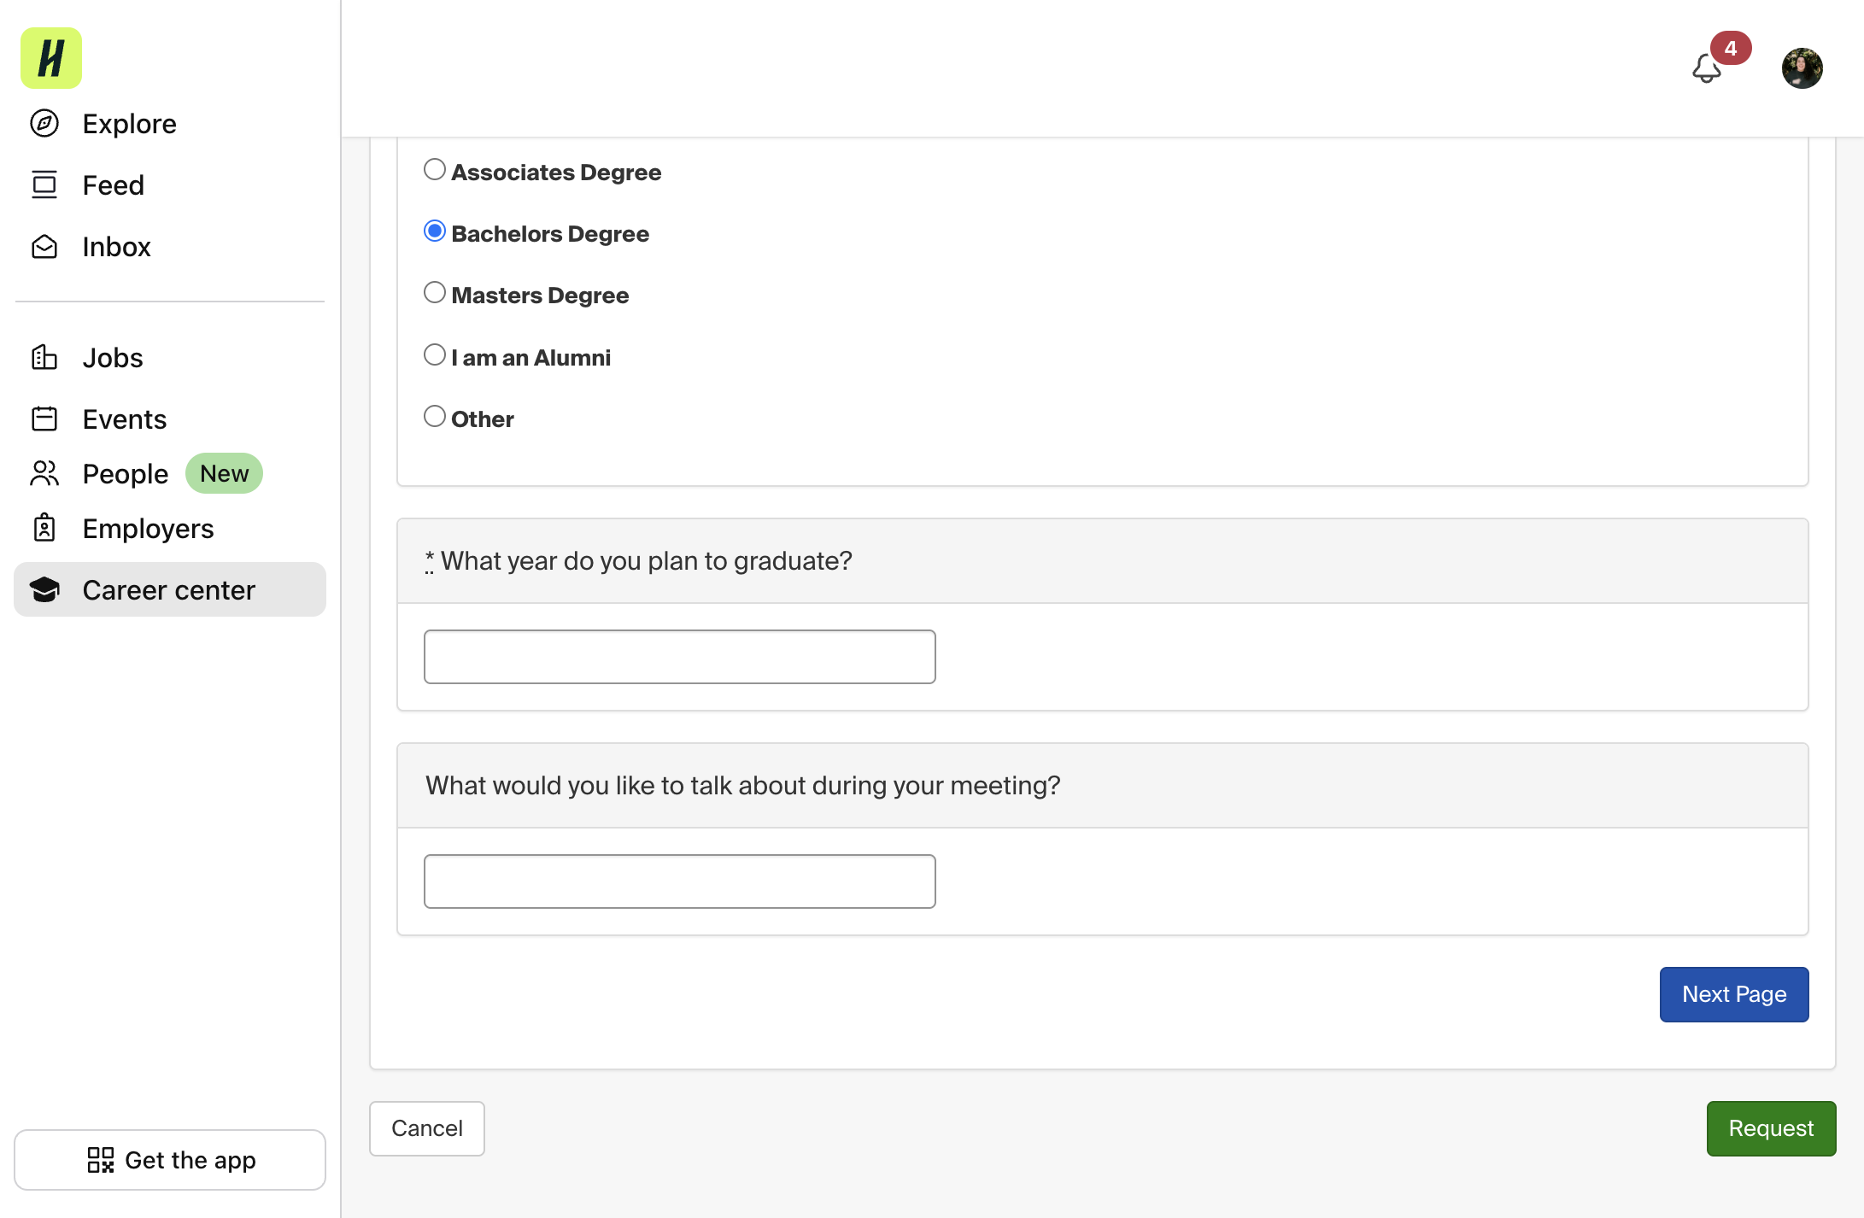Focus the graduation year input field
The image size is (1864, 1218).
680,657
